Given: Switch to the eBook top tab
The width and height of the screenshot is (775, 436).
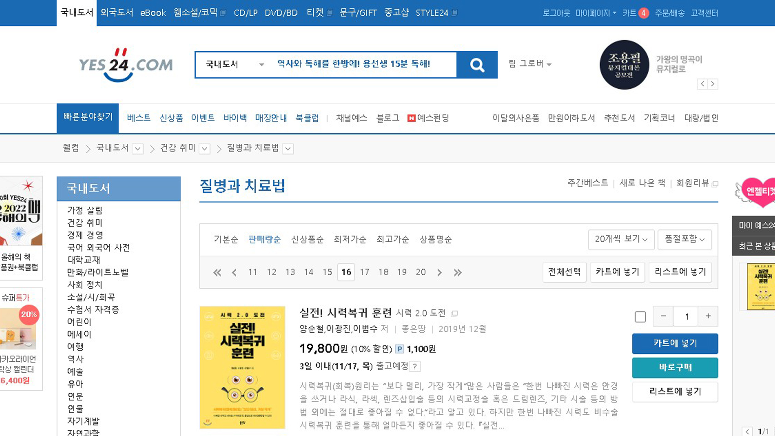Looking at the screenshot, I should 153,13.
